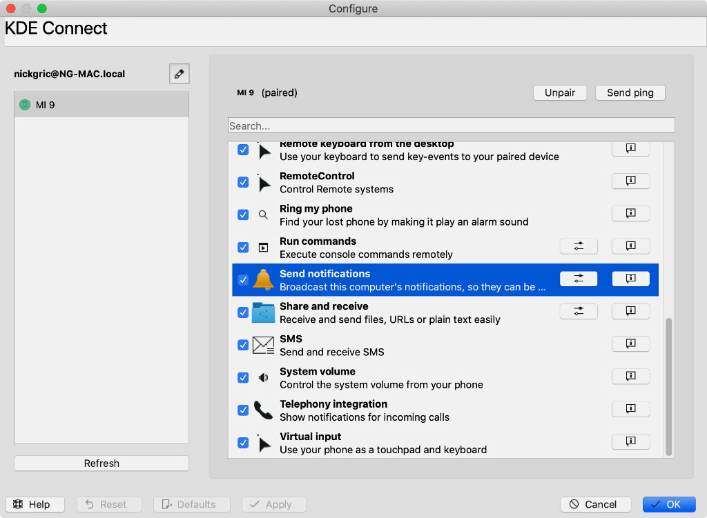Click the edit device name pencil icon

[x=179, y=73]
